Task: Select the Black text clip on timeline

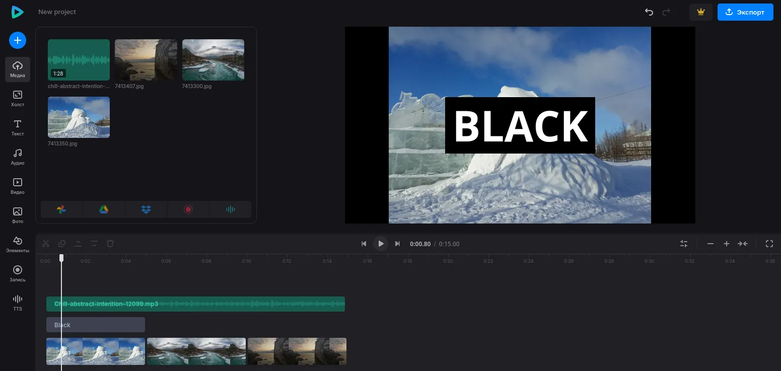Action: tap(96, 325)
